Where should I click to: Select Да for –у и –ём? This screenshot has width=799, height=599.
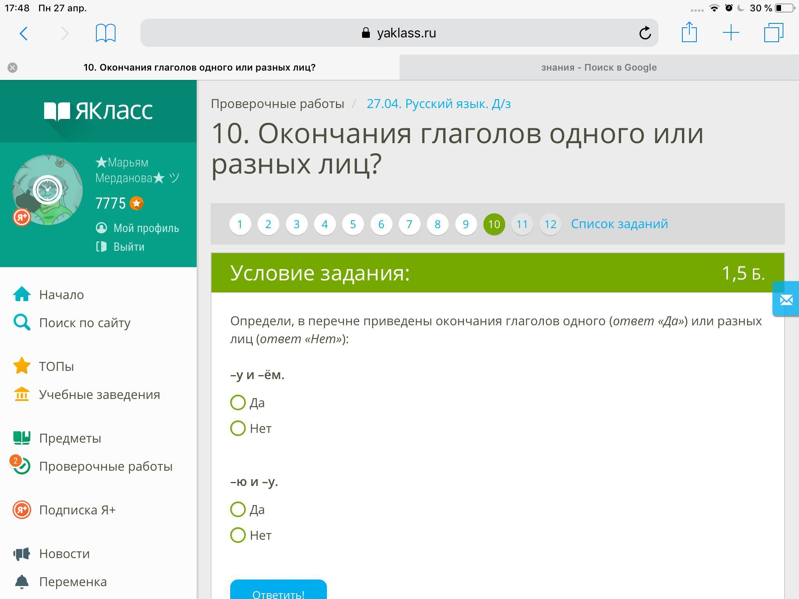[238, 403]
